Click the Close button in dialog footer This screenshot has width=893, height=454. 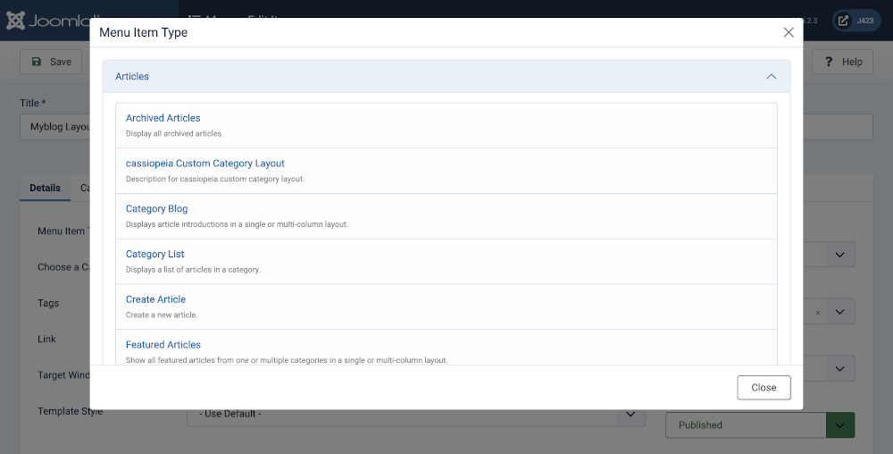764,388
